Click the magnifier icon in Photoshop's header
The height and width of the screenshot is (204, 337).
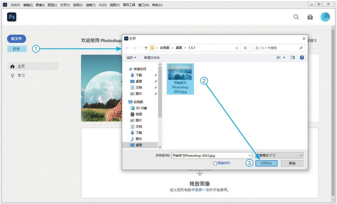[x=296, y=17]
